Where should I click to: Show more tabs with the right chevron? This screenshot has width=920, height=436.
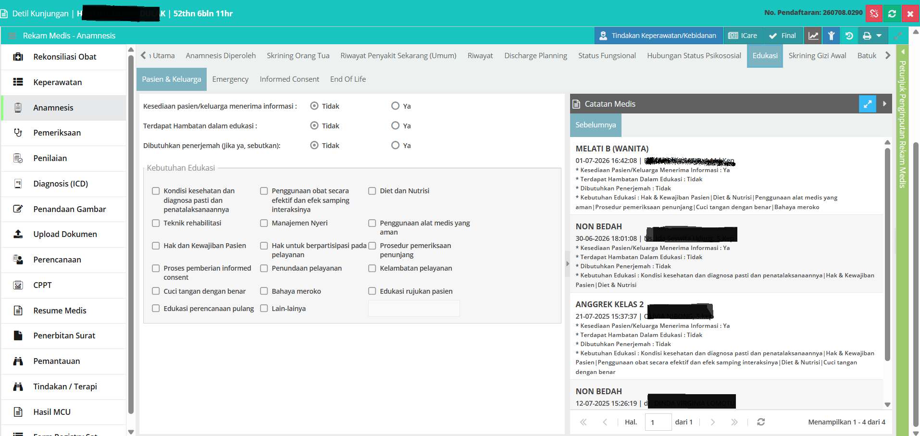coord(888,56)
